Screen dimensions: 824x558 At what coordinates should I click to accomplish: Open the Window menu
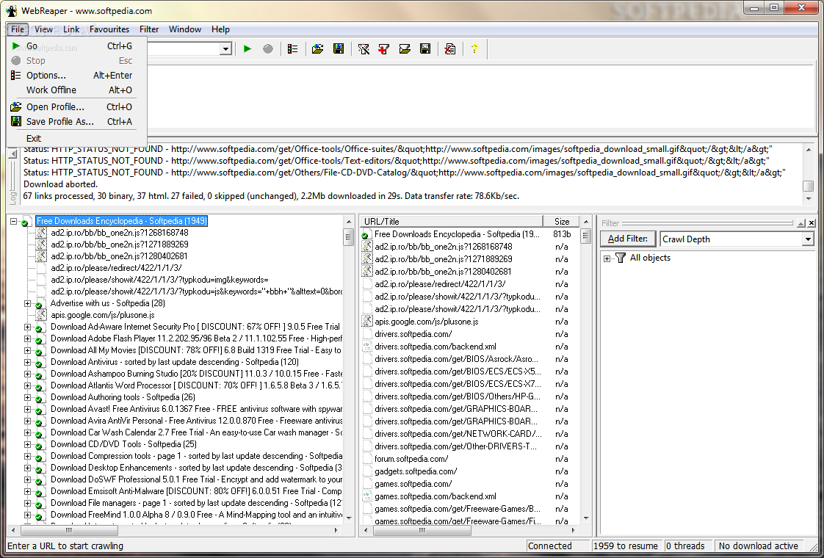click(x=185, y=29)
